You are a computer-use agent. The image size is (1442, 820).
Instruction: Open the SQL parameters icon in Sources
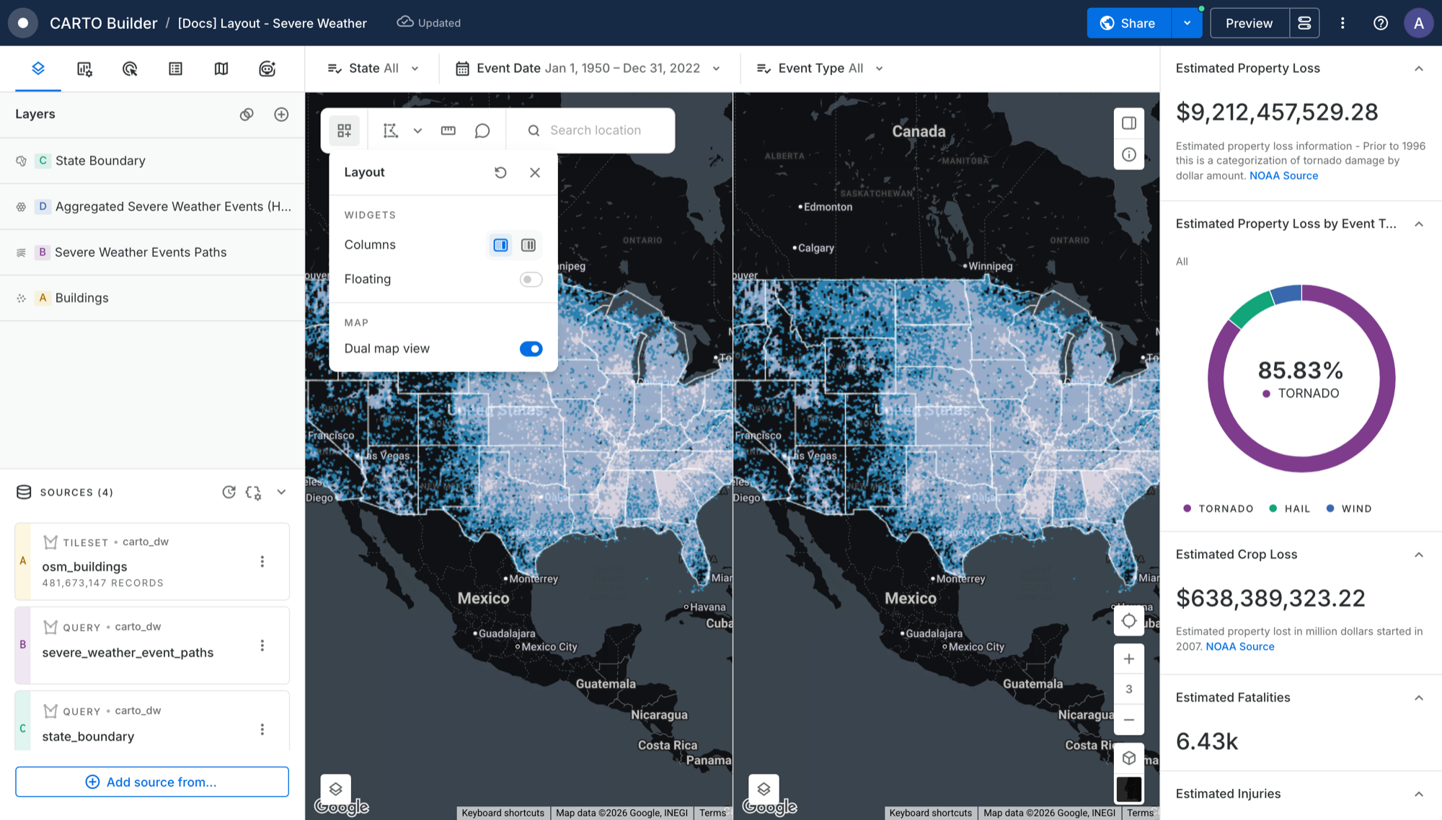(x=253, y=492)
